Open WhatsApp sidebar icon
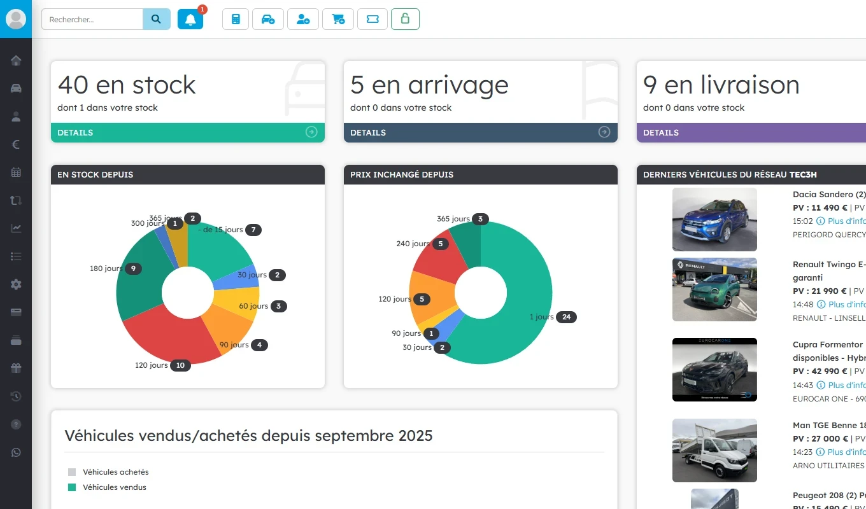The image size is (866, 509). 16,452
